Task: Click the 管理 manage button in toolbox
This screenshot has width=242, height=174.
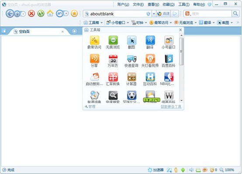Action: click(90, 107)
